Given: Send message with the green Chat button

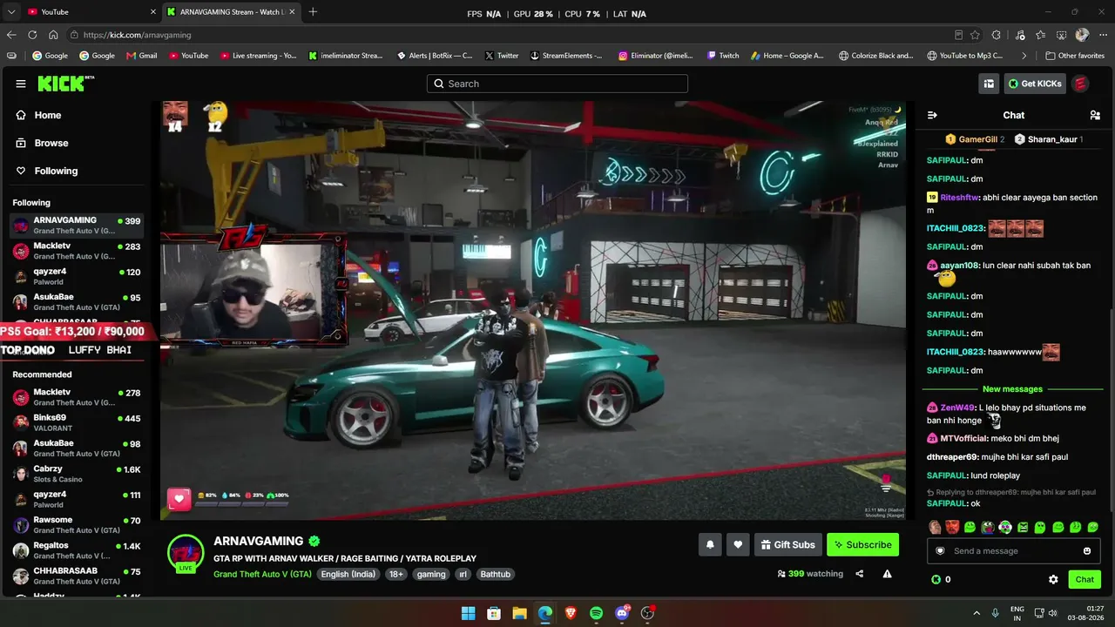Looking at the screenshot, I should pos(1085,579).
